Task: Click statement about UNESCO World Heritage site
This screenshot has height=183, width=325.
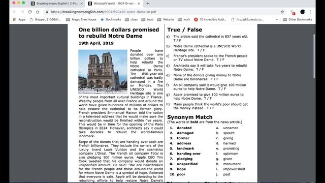Action: 207,48
